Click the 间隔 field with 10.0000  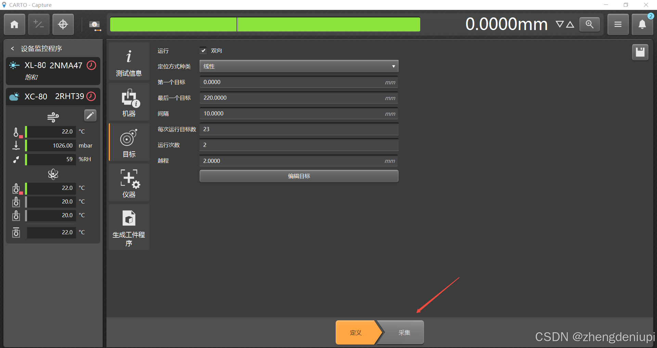(299, 113)
